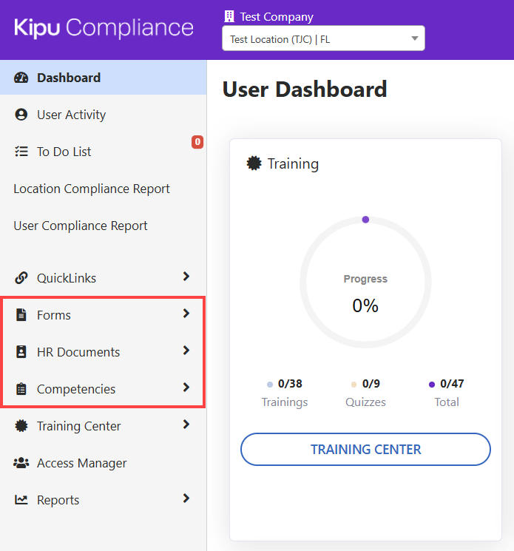514x551 pixels.
Task: Click the User Activity person icon
Action: (x=21, y=115)
